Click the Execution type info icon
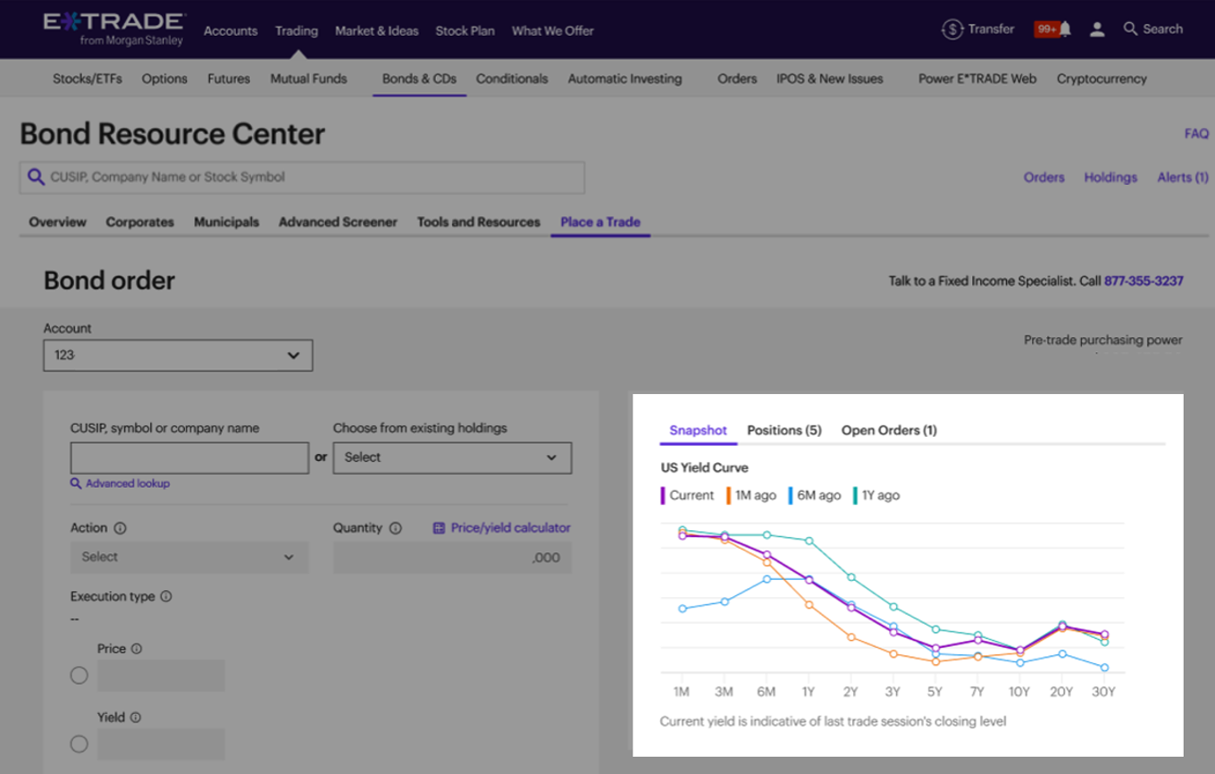This screenshot has height=774, width=1215. coord(165,596)
